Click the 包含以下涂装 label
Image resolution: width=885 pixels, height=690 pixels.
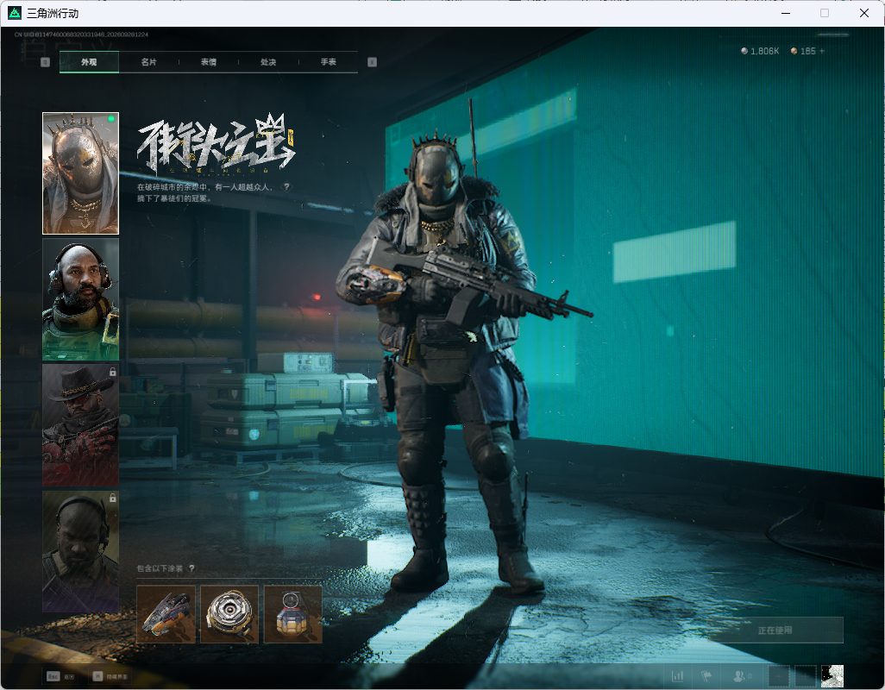click(160, 568)
